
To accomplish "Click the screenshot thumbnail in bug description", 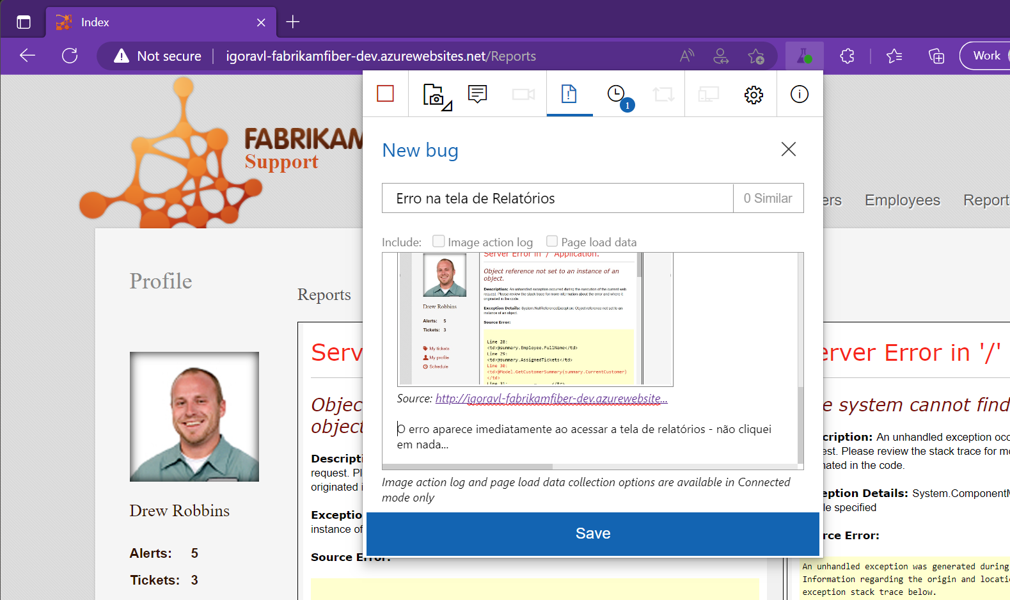I will point(535,320).
